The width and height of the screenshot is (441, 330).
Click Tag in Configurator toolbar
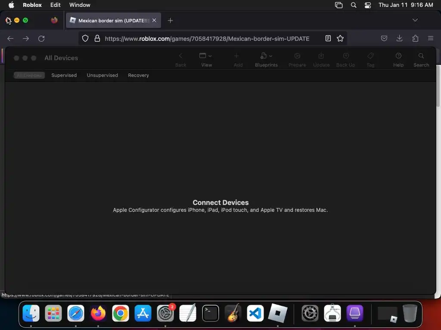pyautogui.click(x=370, y=60)
